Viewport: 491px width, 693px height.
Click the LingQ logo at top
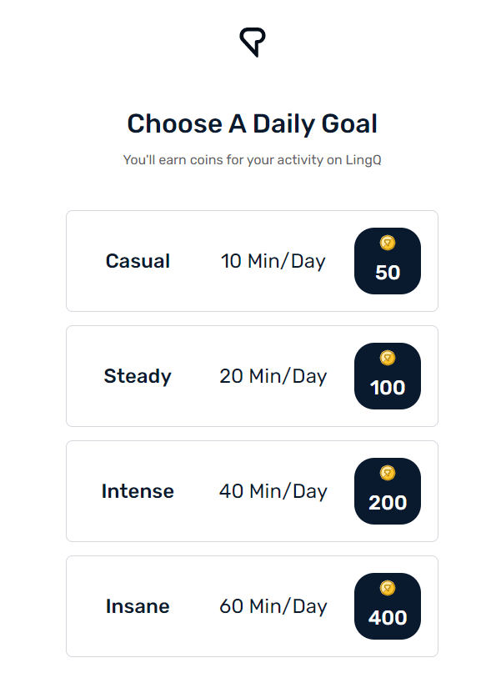[253, 42]
